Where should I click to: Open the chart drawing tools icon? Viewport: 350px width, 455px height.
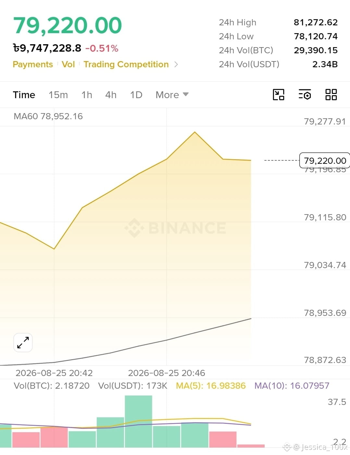tap(278, 95)
